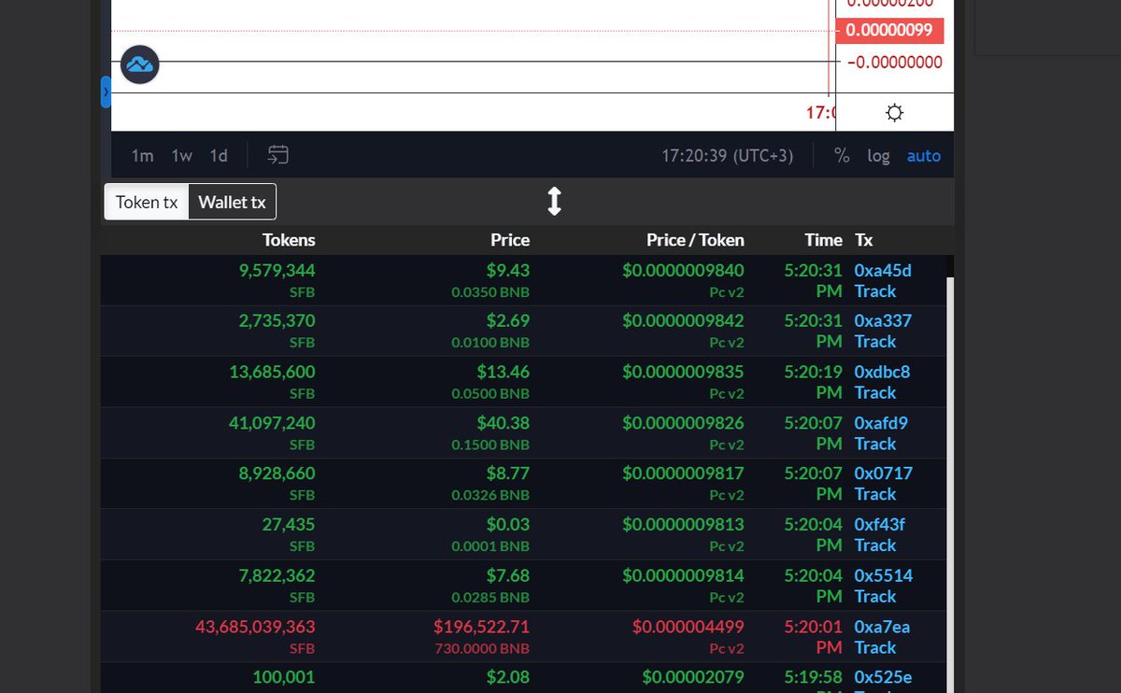Click the 17:20:39 (UTC+3) timezone selector
1121x693 pixels.
728,156
